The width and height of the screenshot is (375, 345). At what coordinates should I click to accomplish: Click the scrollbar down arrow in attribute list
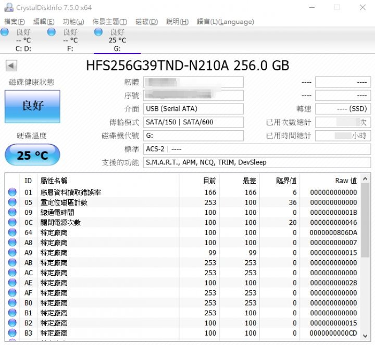[365, 336]
